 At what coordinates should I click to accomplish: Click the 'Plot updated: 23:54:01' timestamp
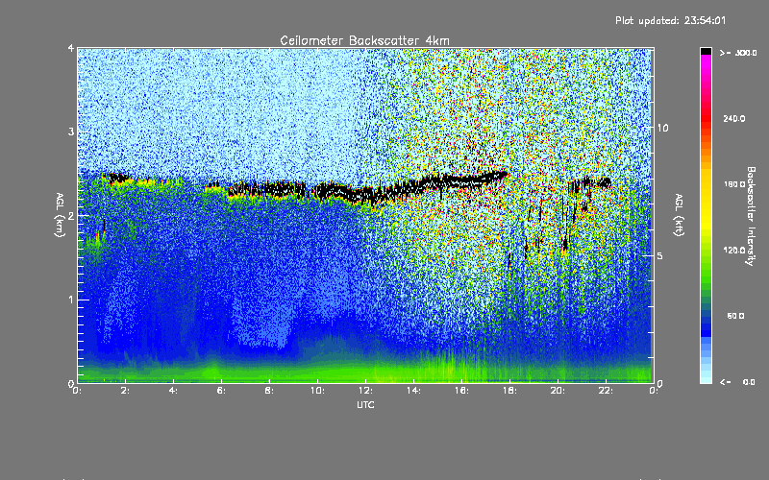pyautogui.click(x=670, y=20)
